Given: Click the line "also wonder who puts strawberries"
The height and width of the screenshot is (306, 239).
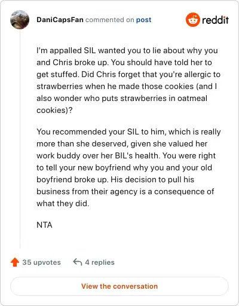Looking at the screenshot, I should point(122,99).
